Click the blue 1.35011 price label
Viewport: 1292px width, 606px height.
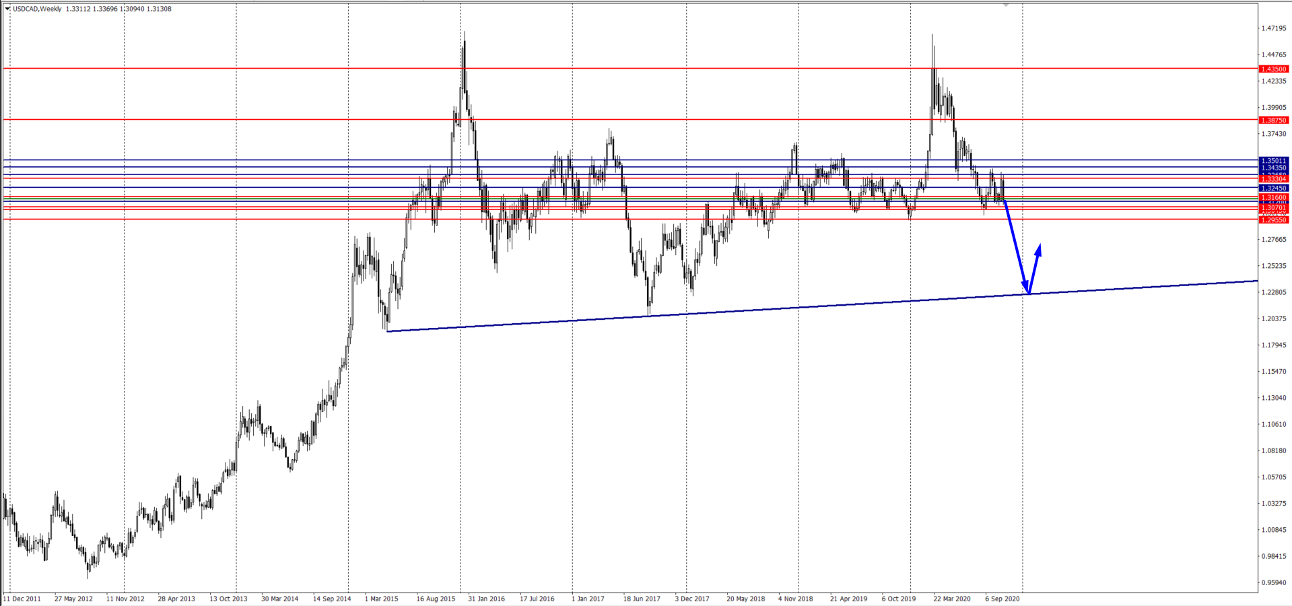click(1273, 161)
